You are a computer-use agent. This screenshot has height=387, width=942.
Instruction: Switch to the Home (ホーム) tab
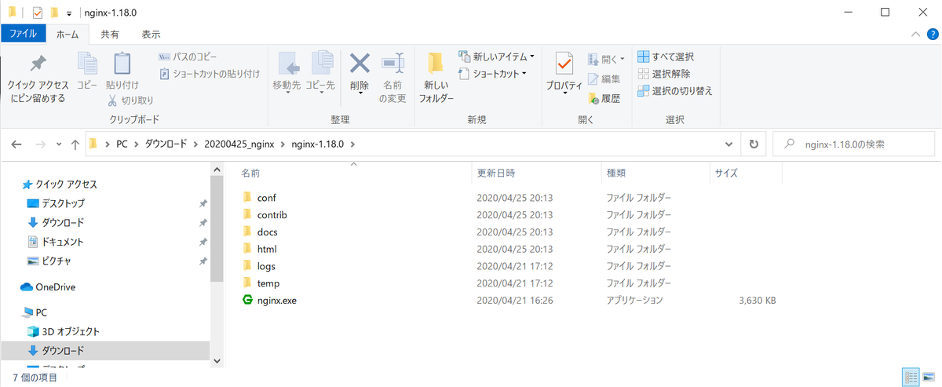68,35
